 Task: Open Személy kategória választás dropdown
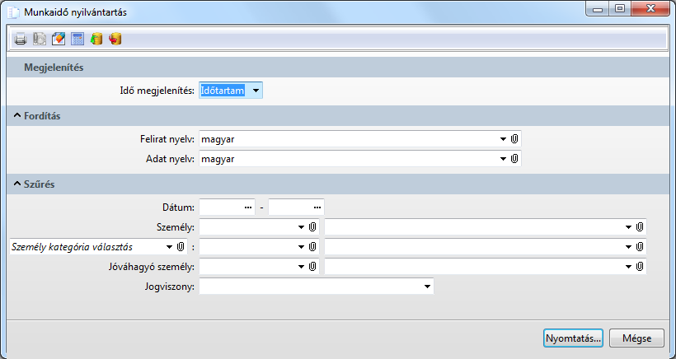tap(170, 247)
